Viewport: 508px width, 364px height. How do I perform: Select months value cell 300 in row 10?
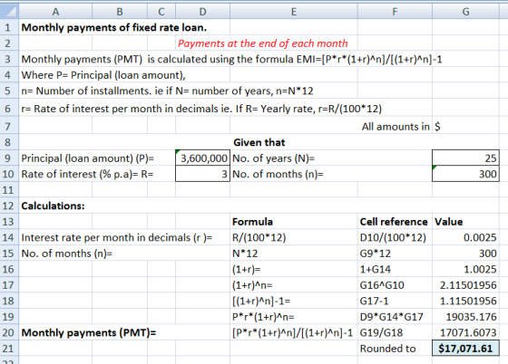[x=465, y=174]
